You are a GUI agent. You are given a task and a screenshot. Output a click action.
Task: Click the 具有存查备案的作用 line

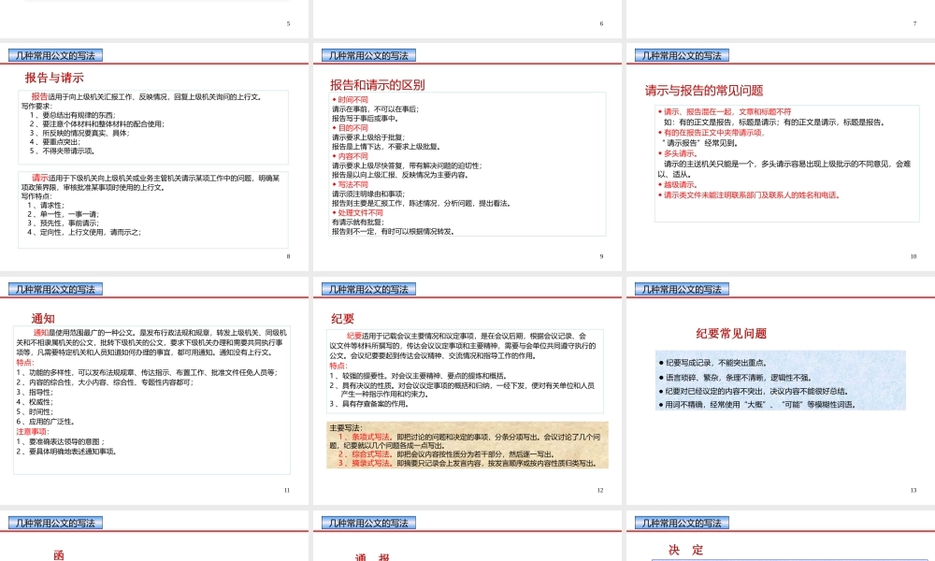pos(369,404)
